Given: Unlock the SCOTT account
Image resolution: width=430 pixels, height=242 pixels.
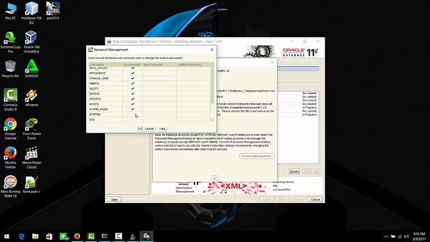Looking at the screenshot, I should tap(132, 89).
